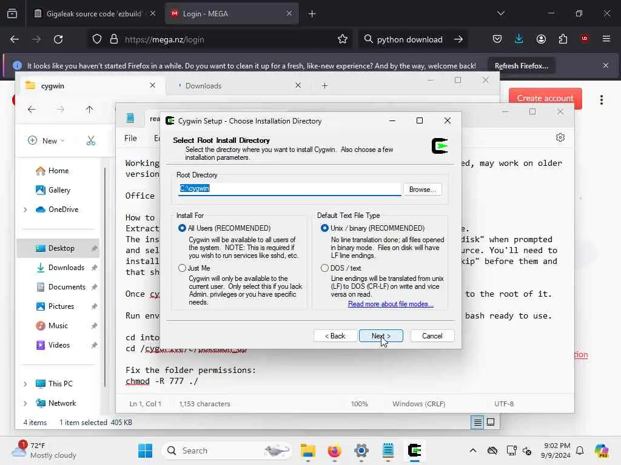Go back in File Explorer
This screenshot has height=465, width=621.
point(32,110)
